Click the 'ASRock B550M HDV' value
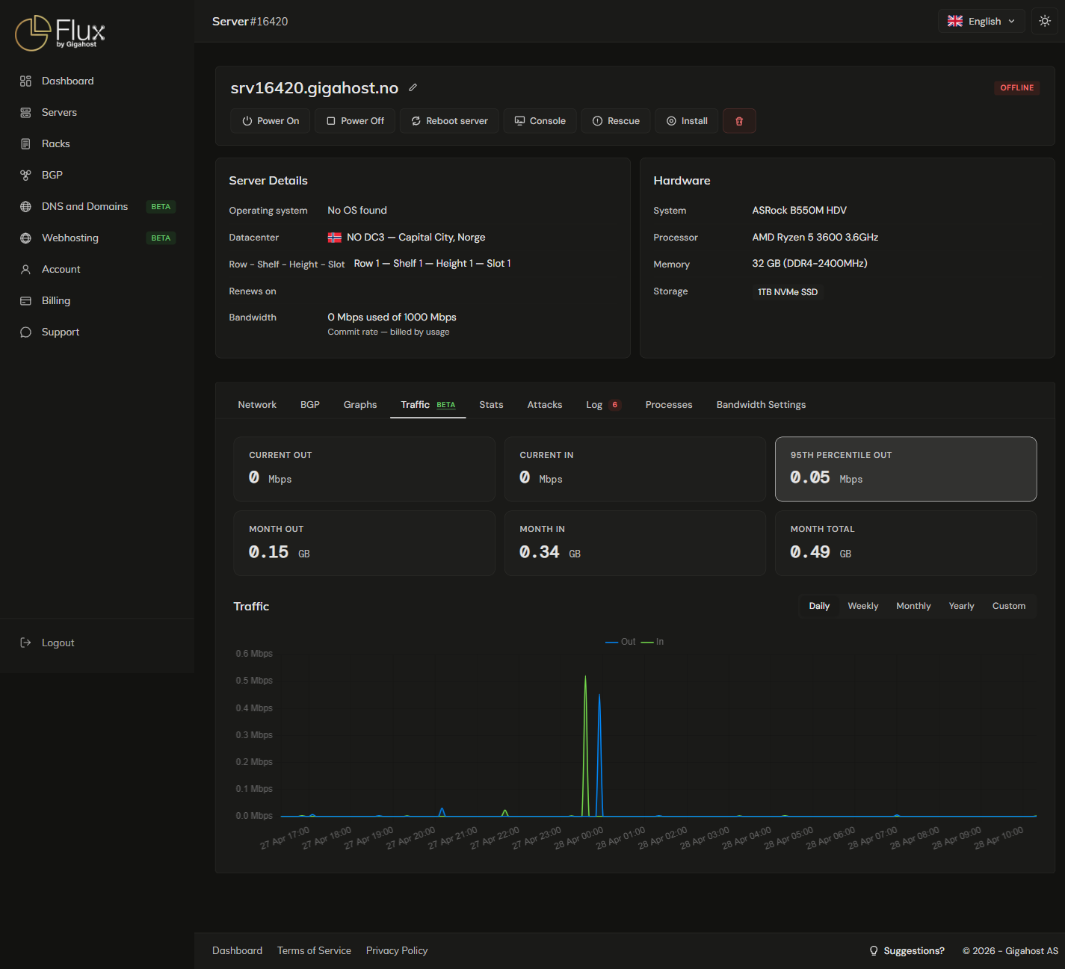 800,210
